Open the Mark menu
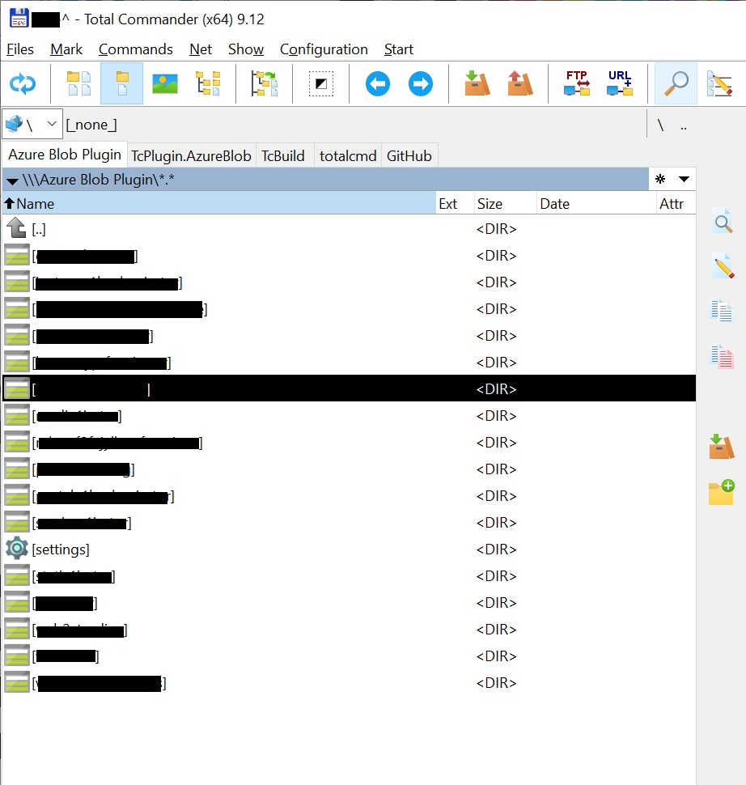The image size is (746, 785). [66, 49]
